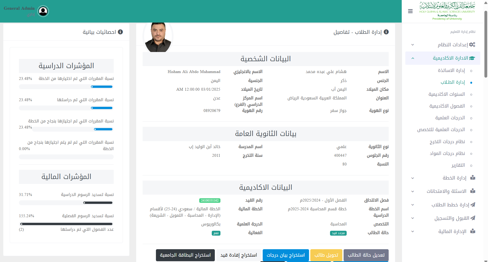Click the graduation cap icon for الادارة الاكاديمية

coord(472,58)
